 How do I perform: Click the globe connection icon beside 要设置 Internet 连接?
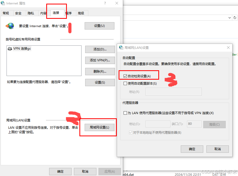tap(10, 26)
